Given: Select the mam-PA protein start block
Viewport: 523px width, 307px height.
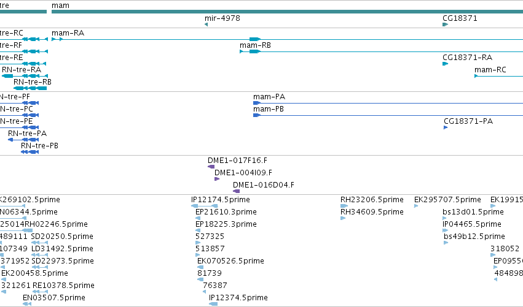Looking at the screenshot, I should coord(257,103).
